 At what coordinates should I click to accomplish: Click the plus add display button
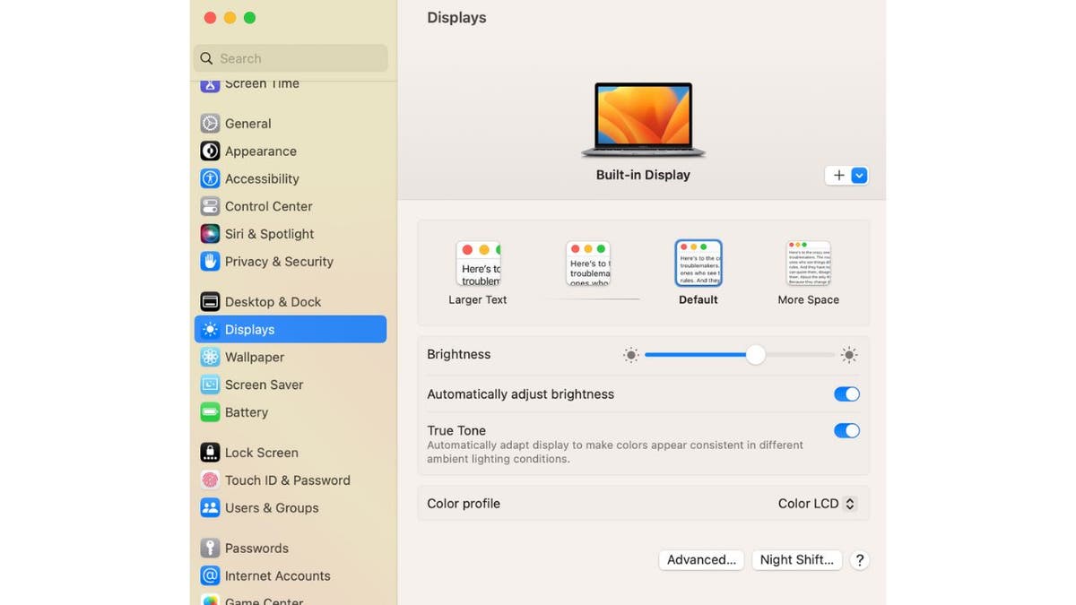pos(838,176)
